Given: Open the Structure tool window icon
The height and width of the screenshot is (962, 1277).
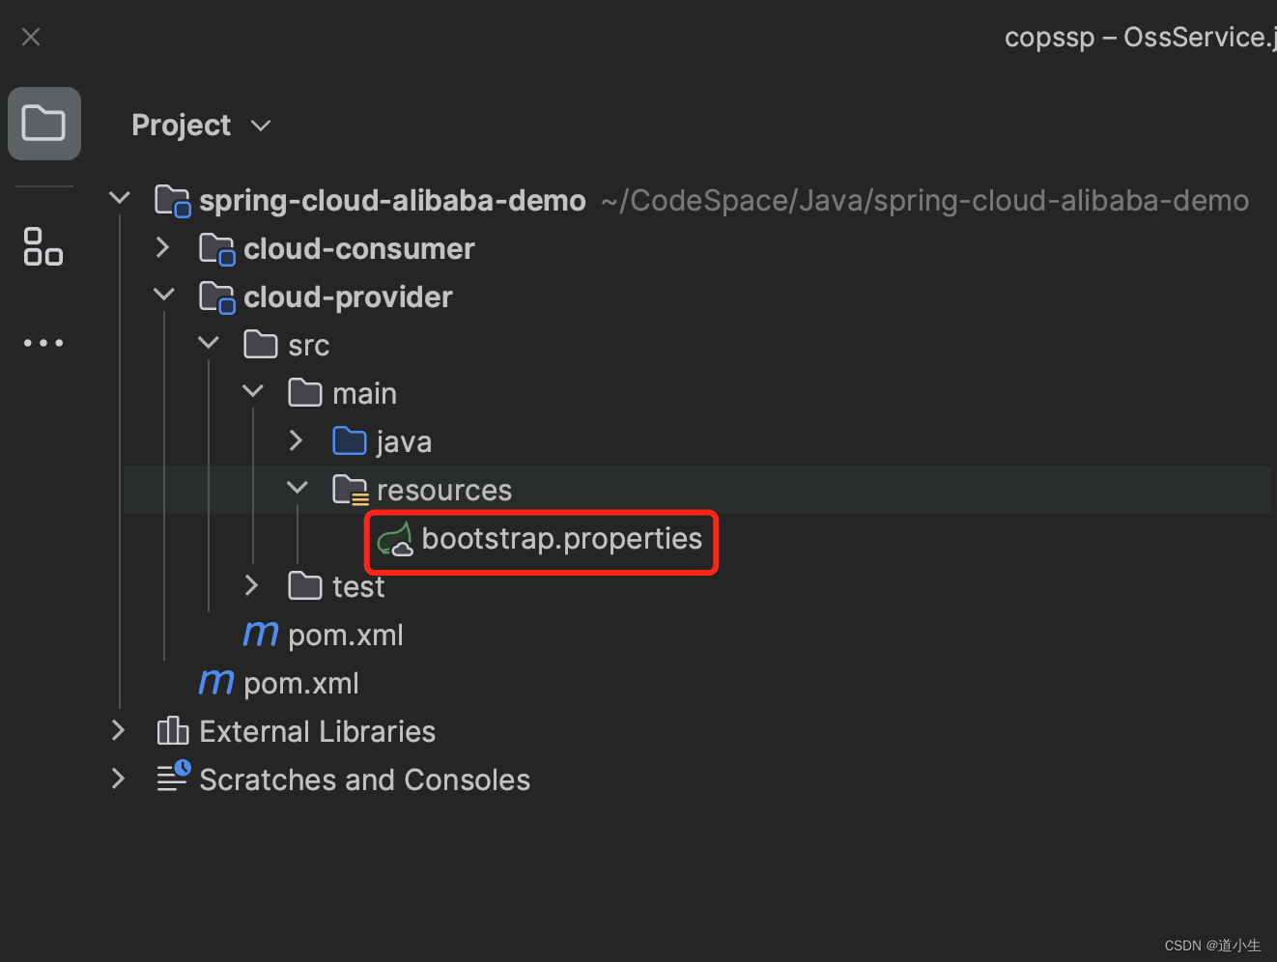Looking at the screenshot, I should [43, 246].
